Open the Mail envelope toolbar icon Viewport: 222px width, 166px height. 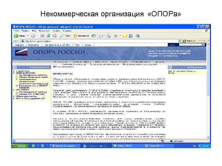tap(101, 36)
